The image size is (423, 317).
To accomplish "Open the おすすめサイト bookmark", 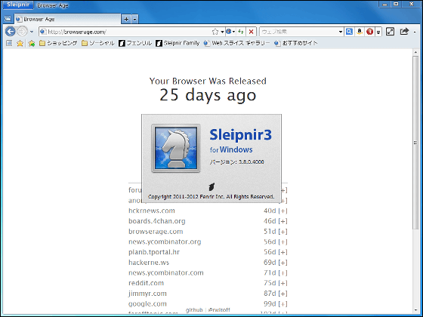I will (x=296, y=43).
